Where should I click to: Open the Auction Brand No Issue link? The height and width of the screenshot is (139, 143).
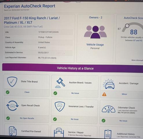[75, 93]
